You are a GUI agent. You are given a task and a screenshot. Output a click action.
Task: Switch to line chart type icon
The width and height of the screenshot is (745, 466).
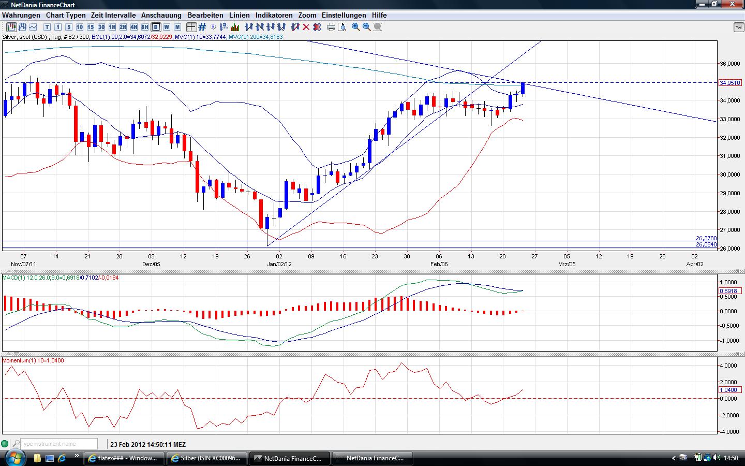[34, 27]
